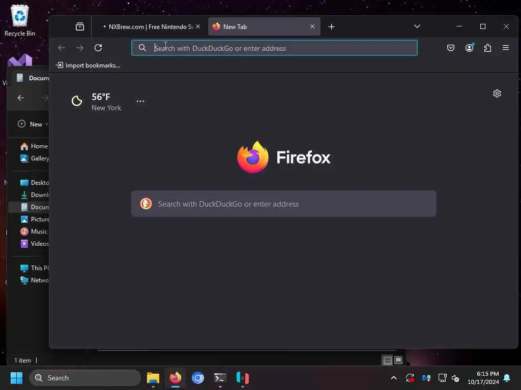Close the New Tab tab

[312, 26]
